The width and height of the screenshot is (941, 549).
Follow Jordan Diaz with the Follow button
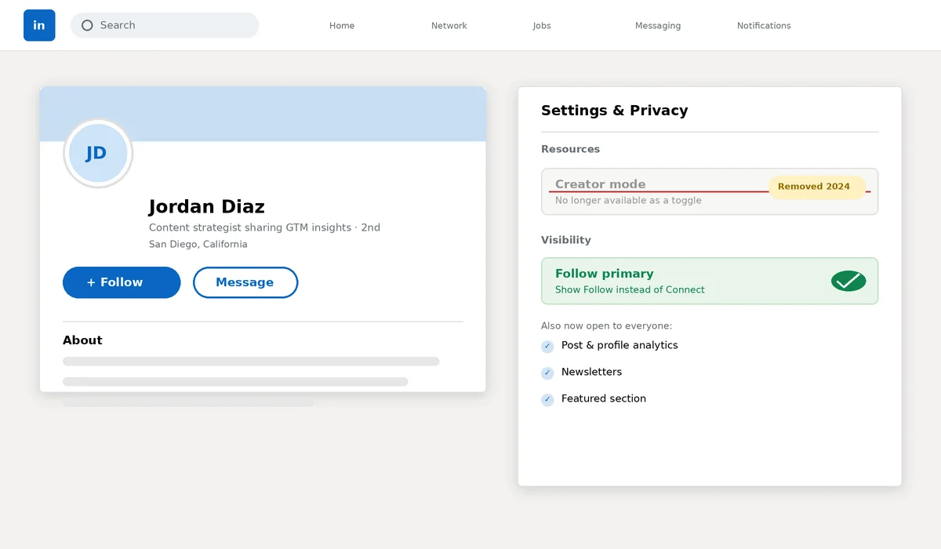pos(122,282)
